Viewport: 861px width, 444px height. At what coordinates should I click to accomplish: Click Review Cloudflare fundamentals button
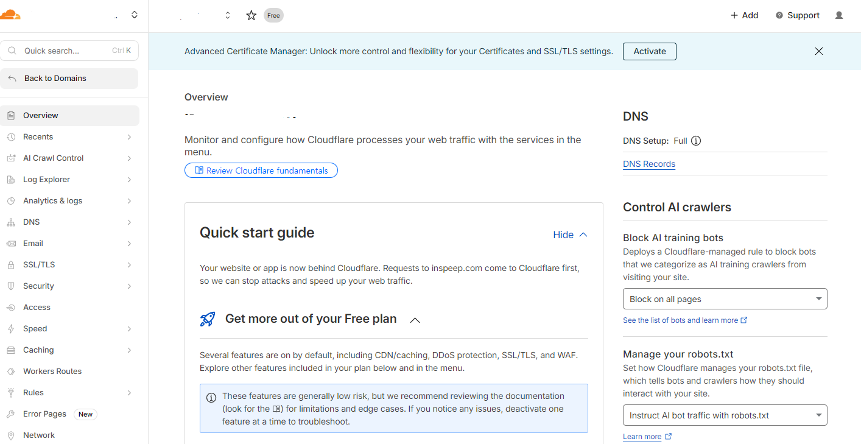click(x=261, y=171)
